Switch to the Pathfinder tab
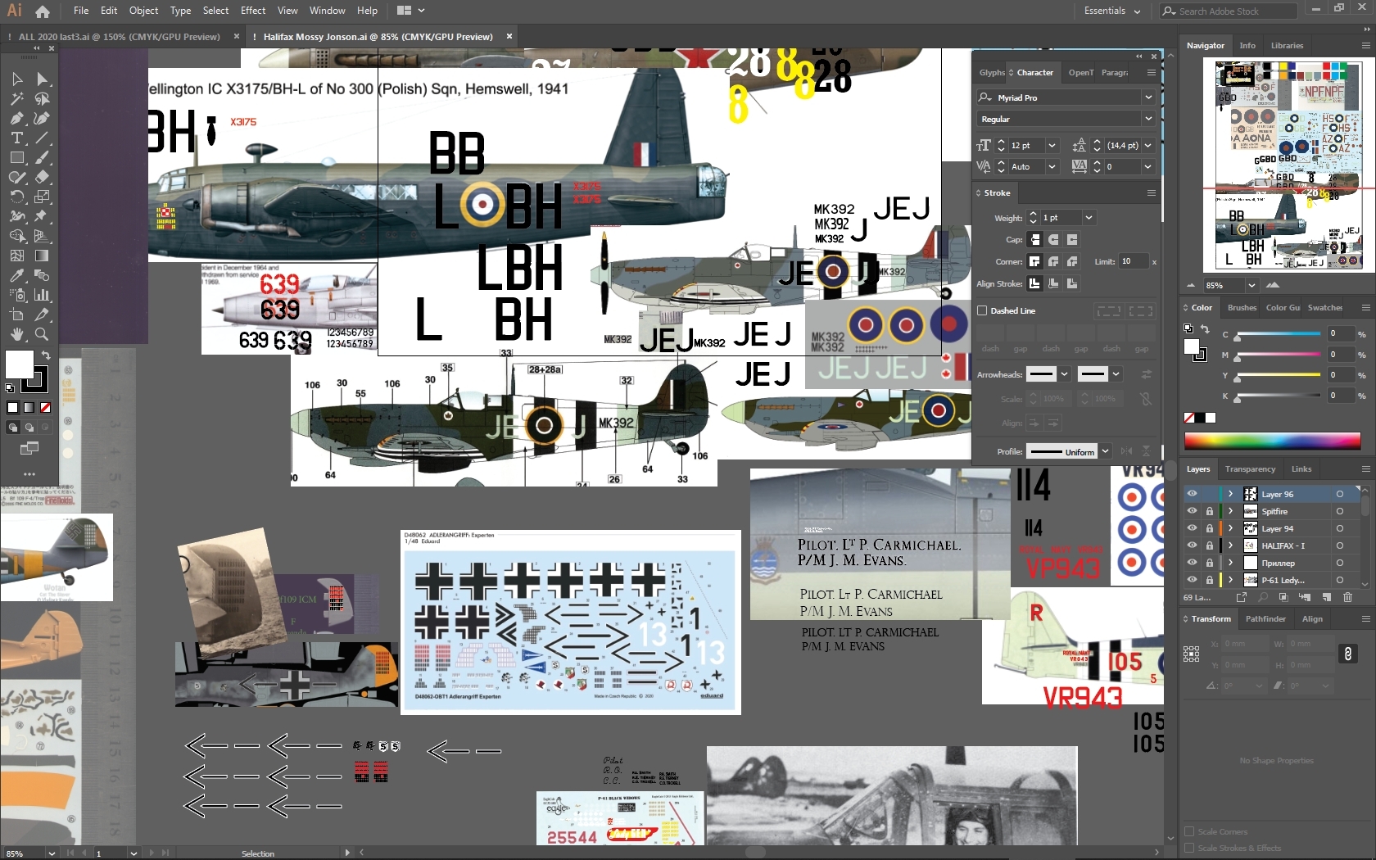The width and height of the screenshot is (1376, 860). [1265, 618]
